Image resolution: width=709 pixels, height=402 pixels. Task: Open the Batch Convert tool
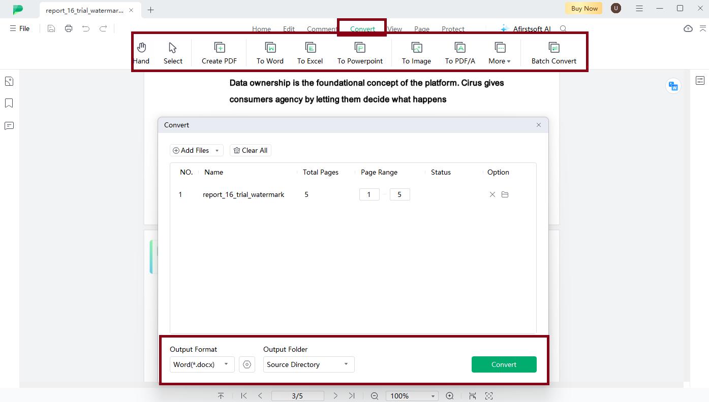(554, 53)
